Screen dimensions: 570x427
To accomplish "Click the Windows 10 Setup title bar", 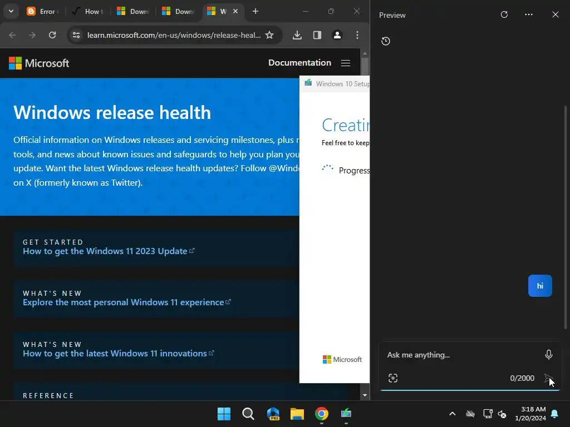I will [x=335, y=83].
